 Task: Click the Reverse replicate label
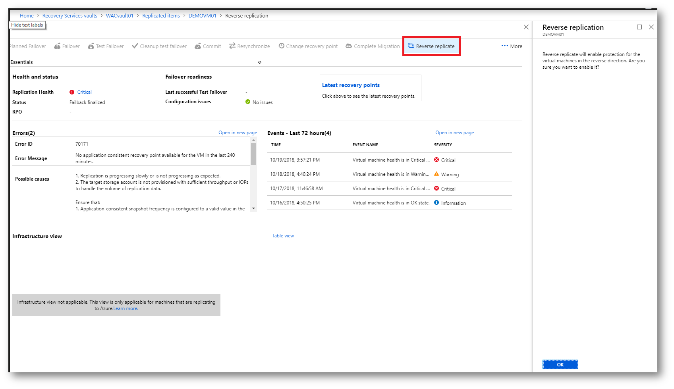[435, 46]
